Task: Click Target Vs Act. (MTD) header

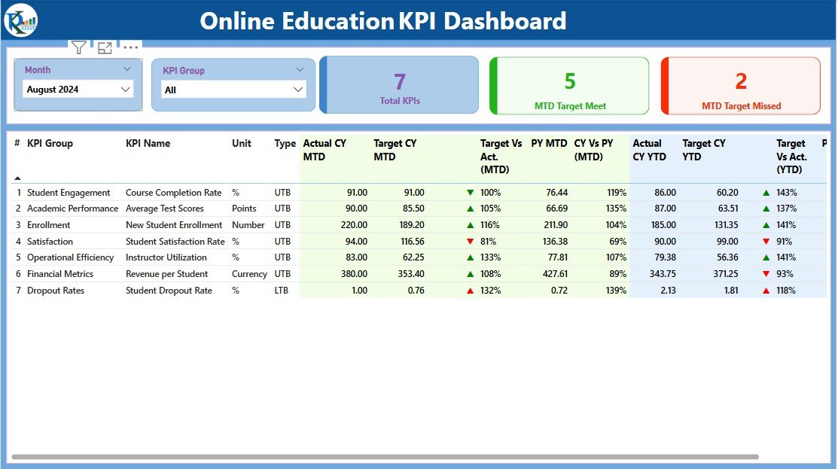Action: [x=501, y=157]
